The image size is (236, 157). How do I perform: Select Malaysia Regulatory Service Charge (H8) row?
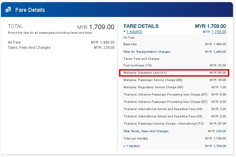point(175,87)
